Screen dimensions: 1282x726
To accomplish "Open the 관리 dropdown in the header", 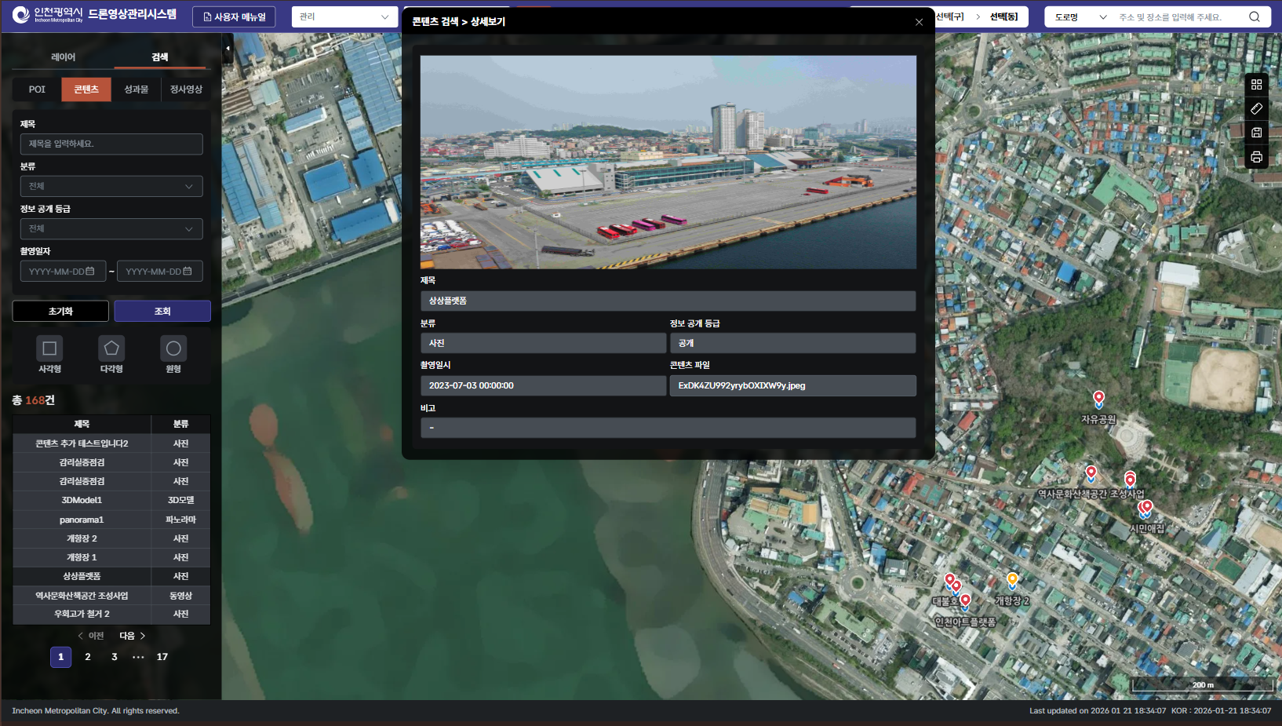I will pos(344,16).
